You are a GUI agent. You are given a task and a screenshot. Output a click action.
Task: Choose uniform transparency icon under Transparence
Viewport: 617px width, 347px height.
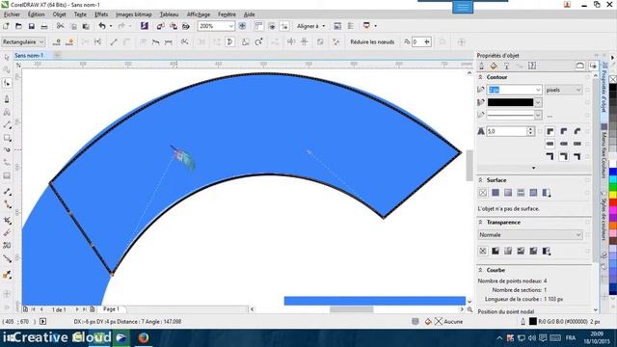pyautogui.click(x=496, y=251)
